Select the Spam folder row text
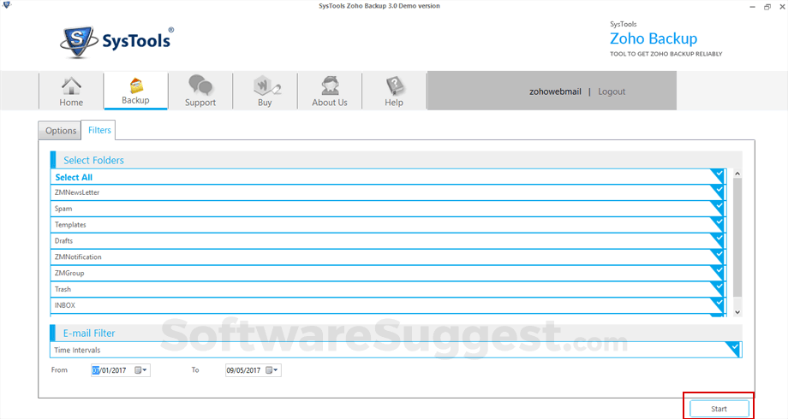 (63, 209)
